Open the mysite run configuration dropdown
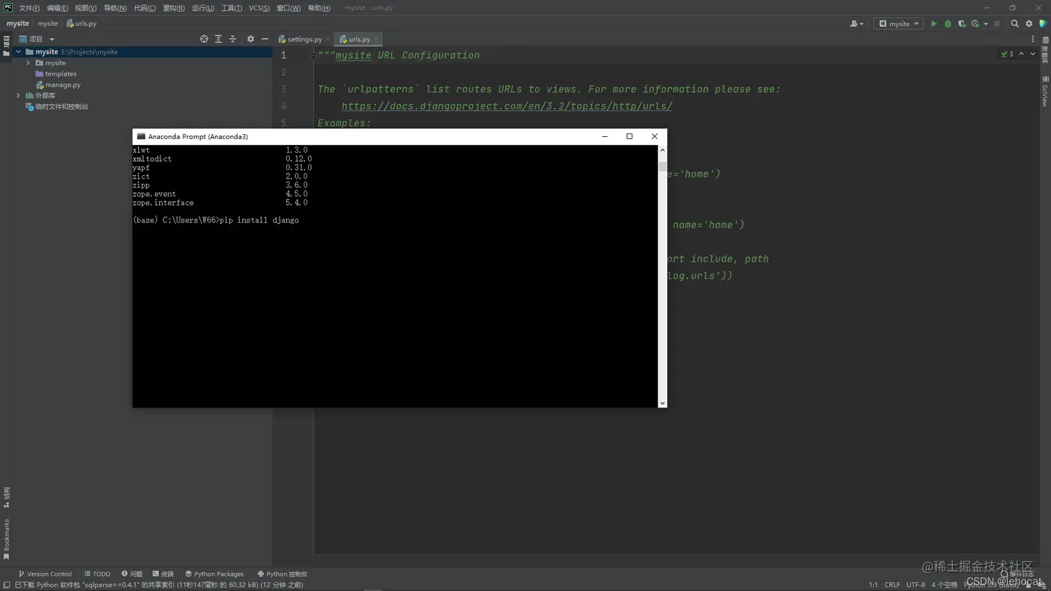 tap(899, 24)
